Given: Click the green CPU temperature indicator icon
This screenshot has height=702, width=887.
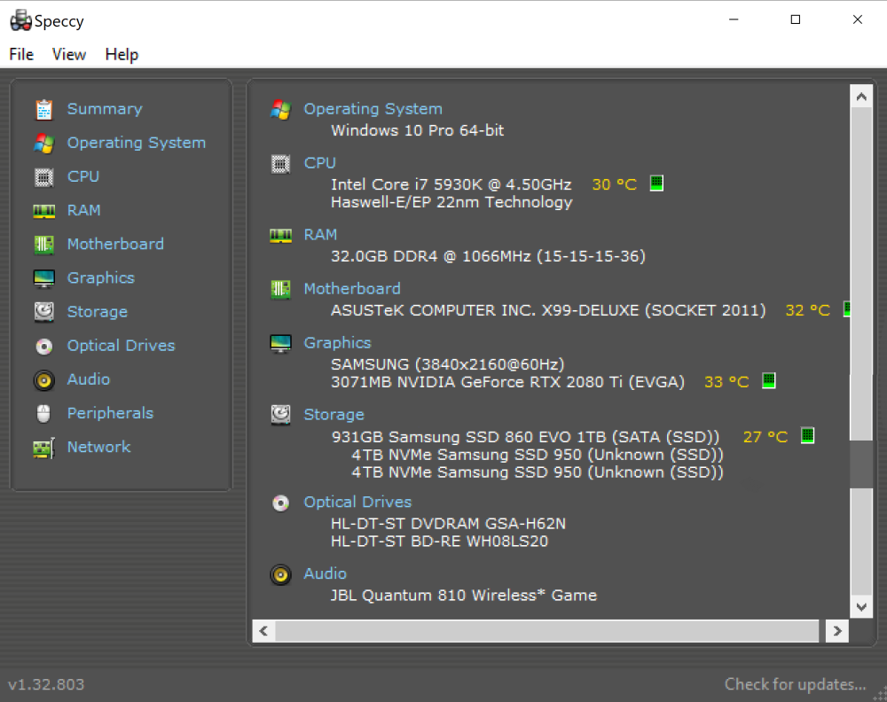Looking at the screenshot, I should [656, 183].
